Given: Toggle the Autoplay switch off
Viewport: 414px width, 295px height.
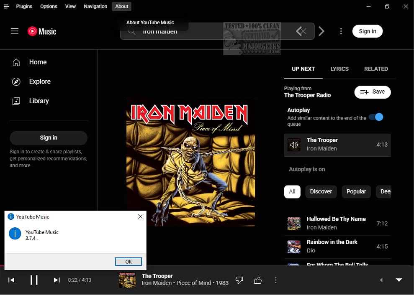Looking at the screenshot, I should coord(376,117).
